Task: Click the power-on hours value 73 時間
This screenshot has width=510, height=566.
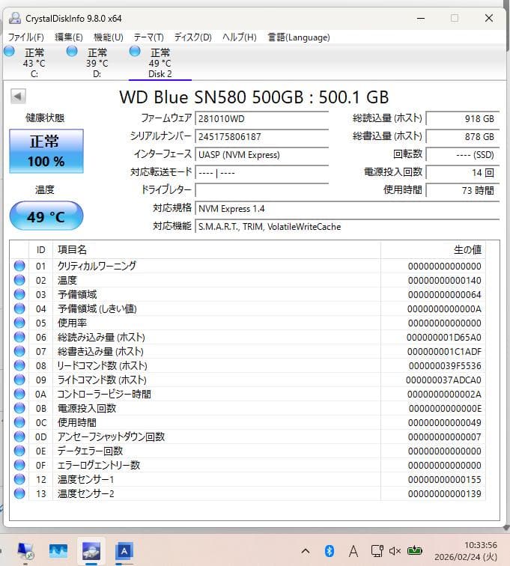Action: (x=462, y=190)
